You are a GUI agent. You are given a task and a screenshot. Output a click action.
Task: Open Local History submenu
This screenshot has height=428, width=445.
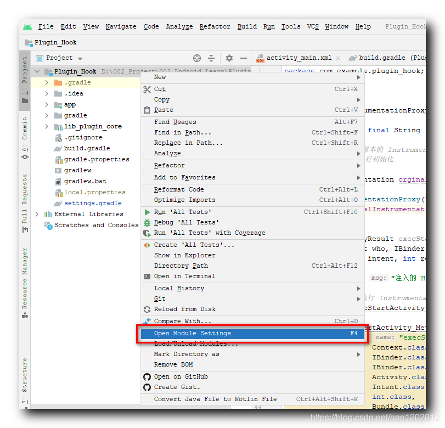click(x=252, y=289)
